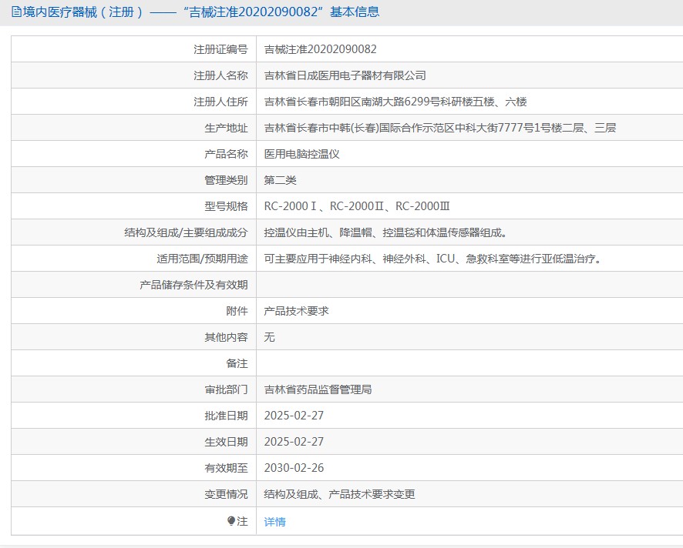Click the page title 境内医疗器械（注册）基本信息
This screenshot has width=683, height=548.
[x=200, y=12]
